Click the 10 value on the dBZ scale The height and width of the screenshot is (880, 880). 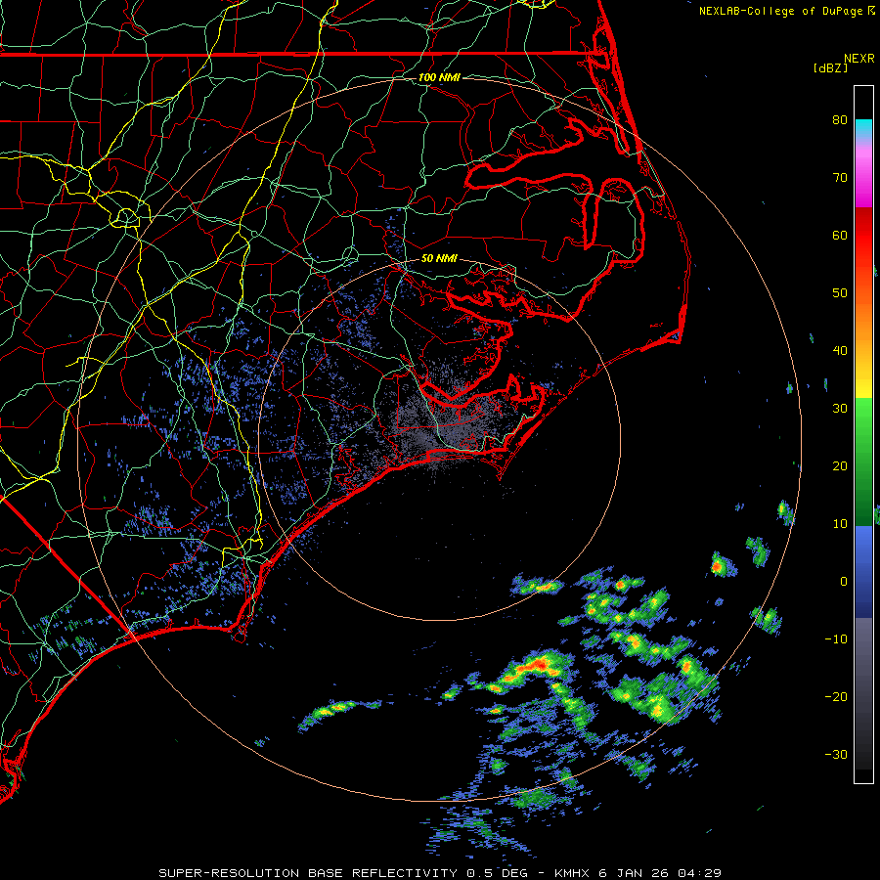coord(840,524)
